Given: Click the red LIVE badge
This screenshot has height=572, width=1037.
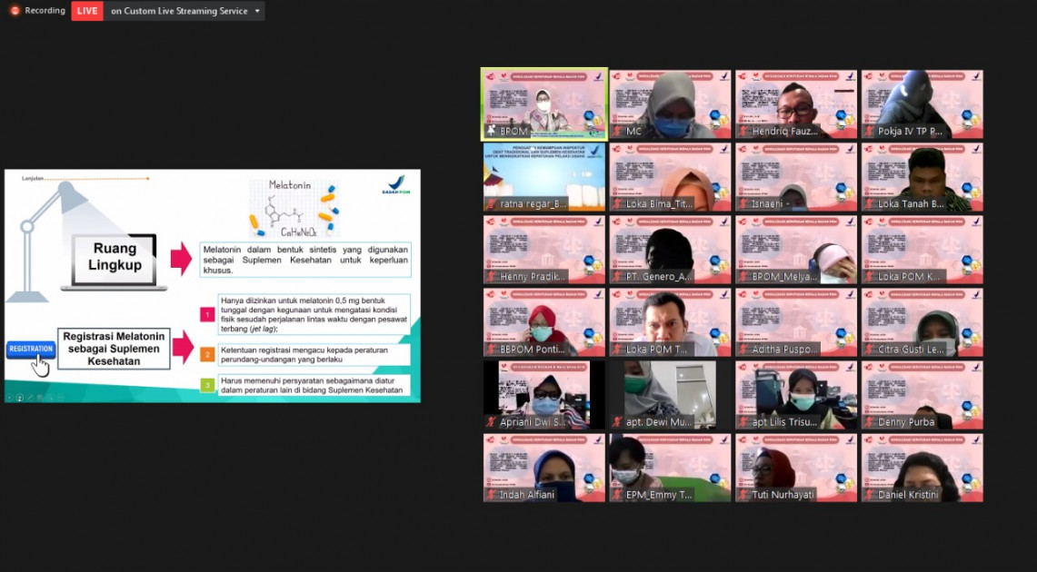Looking at the screenshot, I should coord(87,11).
